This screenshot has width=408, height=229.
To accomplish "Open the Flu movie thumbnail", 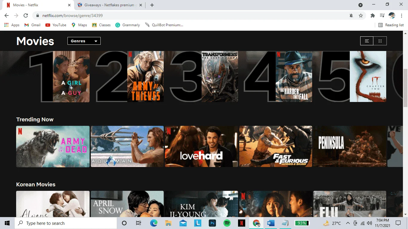I will click(350, 204).
